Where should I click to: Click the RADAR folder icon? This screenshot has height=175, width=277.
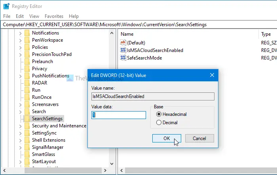click(x=27, y=83)
